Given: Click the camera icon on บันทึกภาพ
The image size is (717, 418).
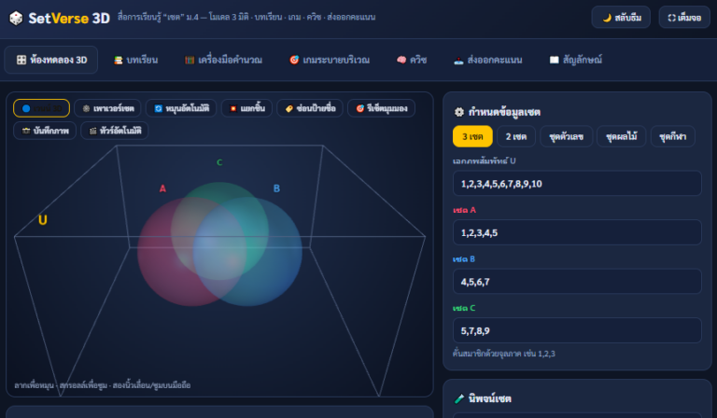Looking at the screenshot, I should pos(26,131).
